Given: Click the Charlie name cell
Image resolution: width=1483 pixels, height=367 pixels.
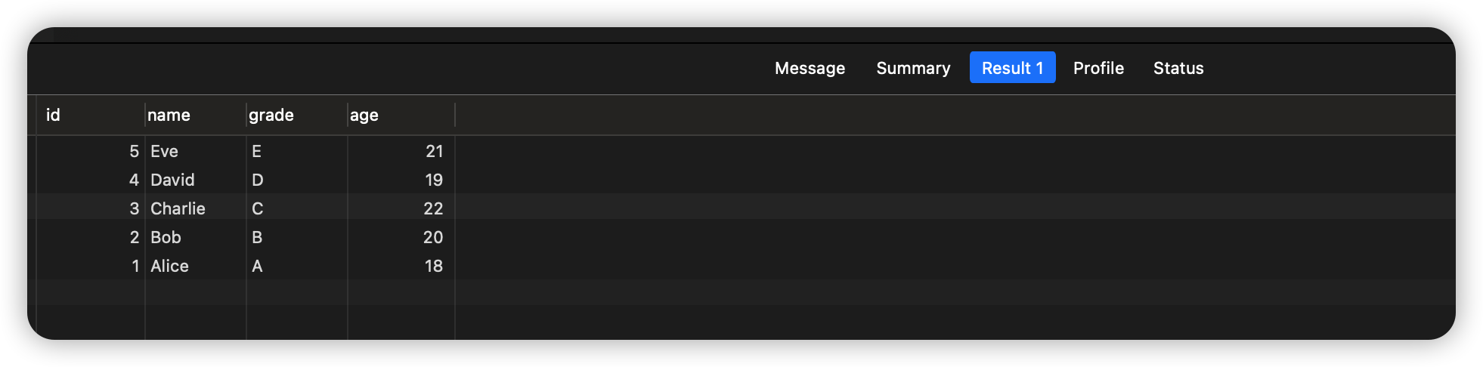Looking at the screenshot, I should click(178, 208).
